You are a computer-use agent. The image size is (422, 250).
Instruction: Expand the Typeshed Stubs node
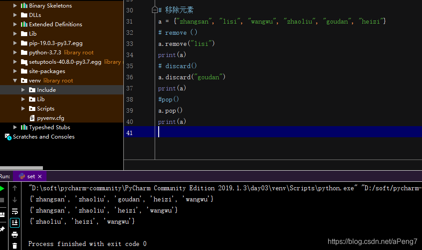tap(15, 127)
